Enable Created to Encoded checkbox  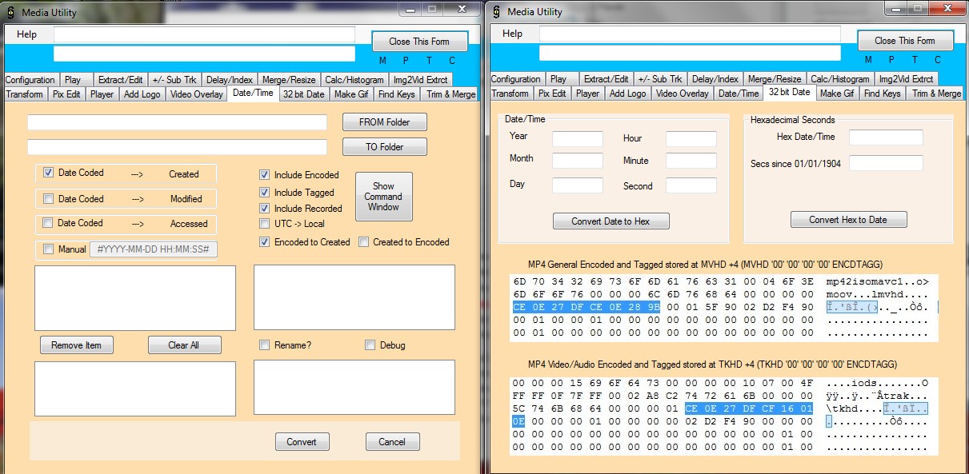coord(363,242)
